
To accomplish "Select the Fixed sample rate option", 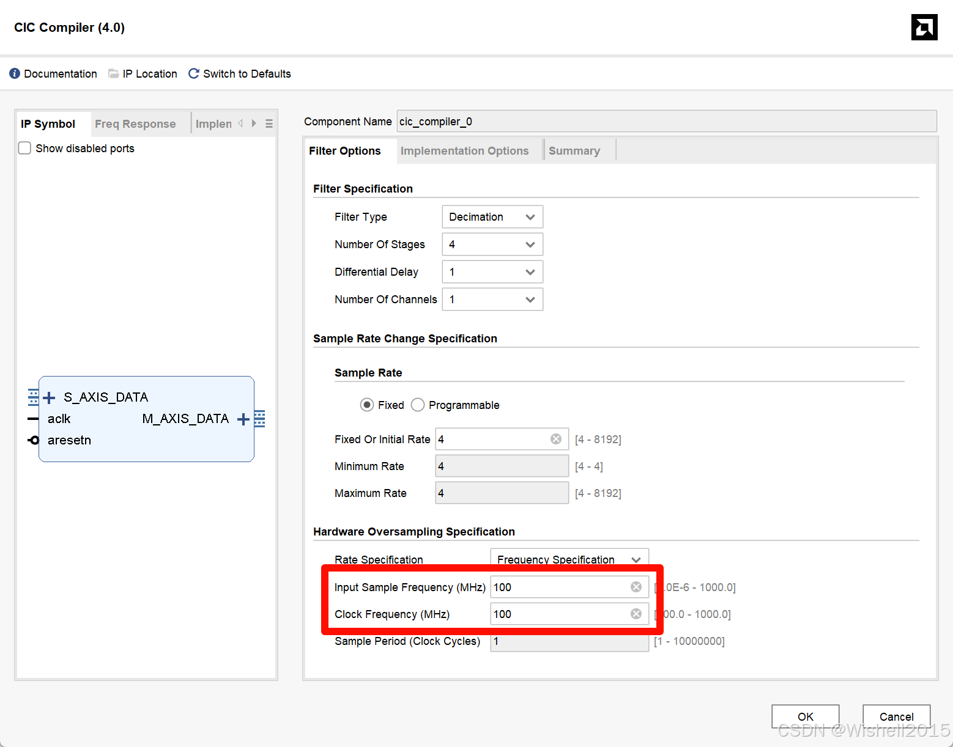I will [x=367, y=405].
